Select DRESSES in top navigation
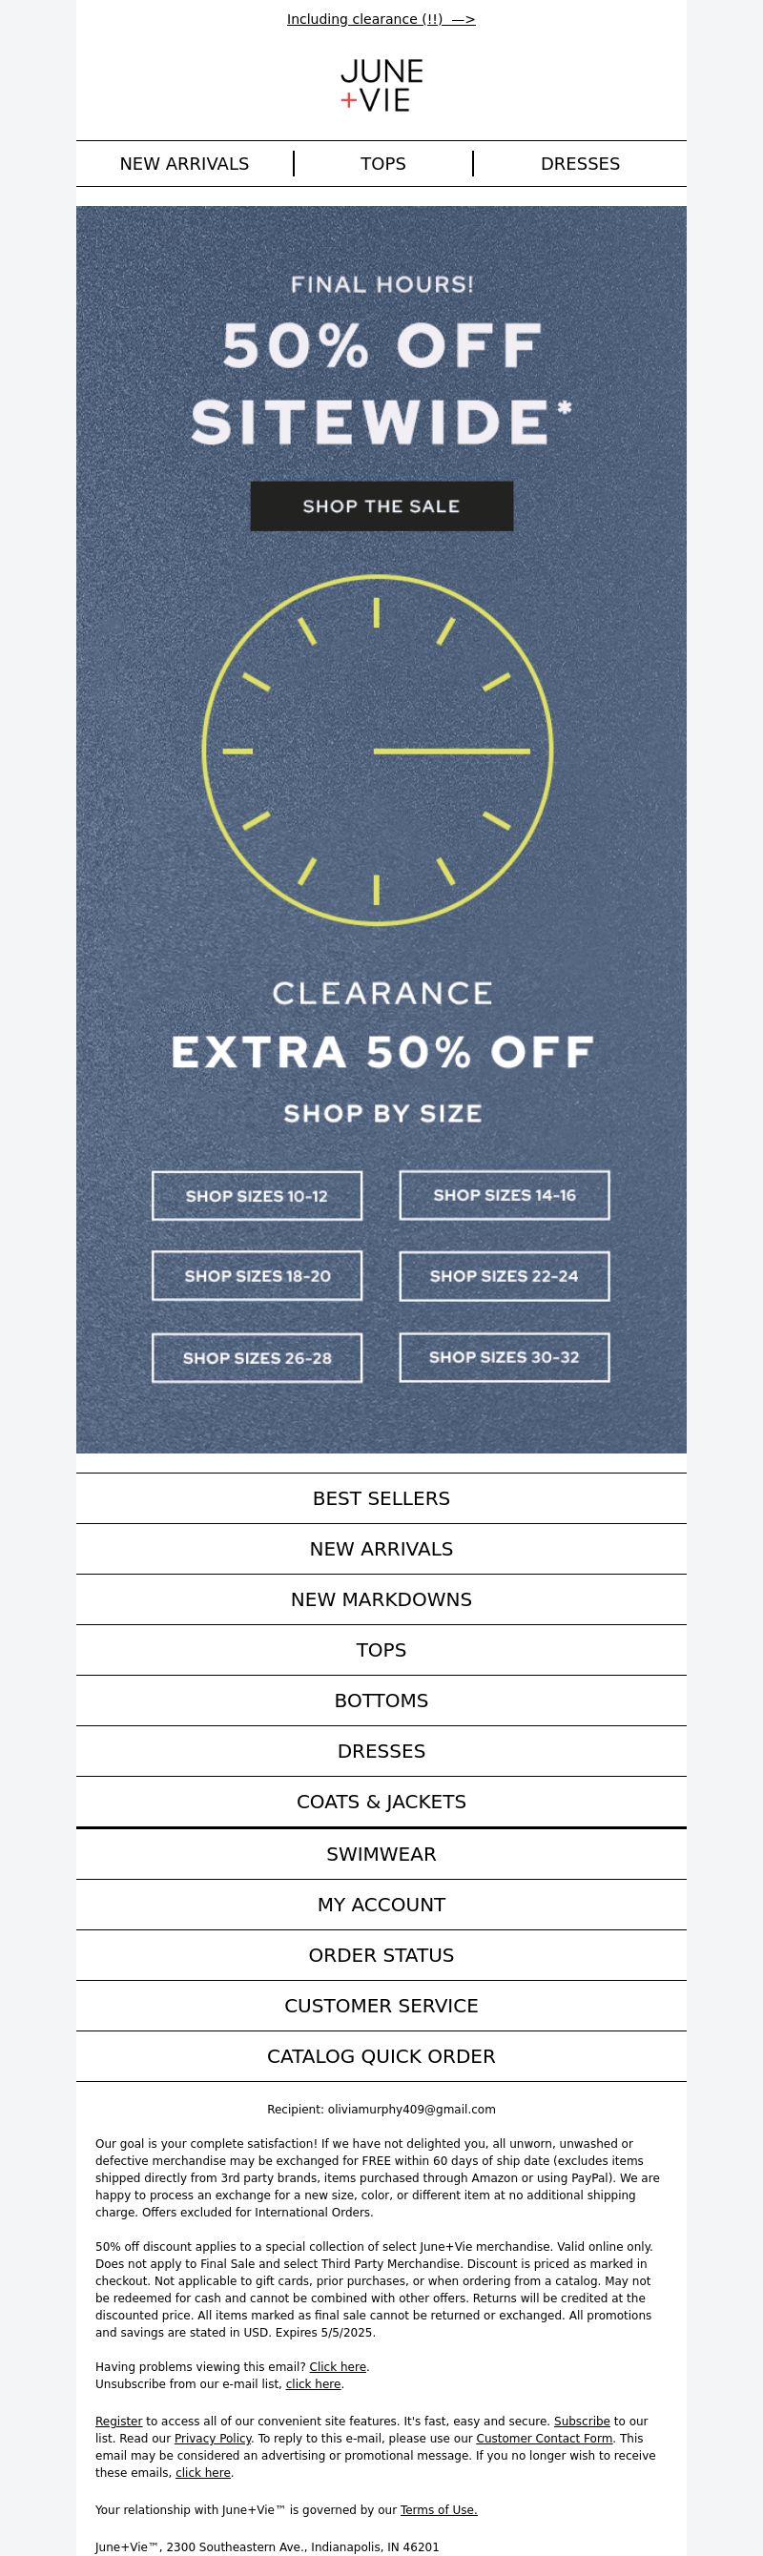This screenshot has width=763, height=2556. coord(581,164)
